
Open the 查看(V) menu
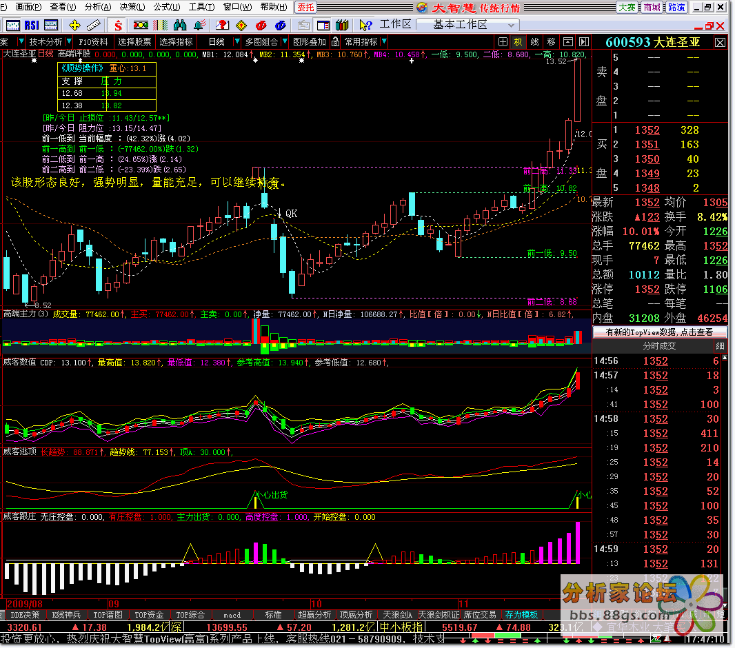(x=63, y=8)
